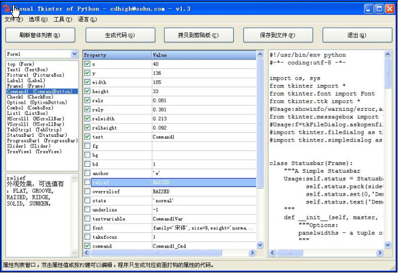Uncheck the 'x' property checkbox

tap(87, 64)
